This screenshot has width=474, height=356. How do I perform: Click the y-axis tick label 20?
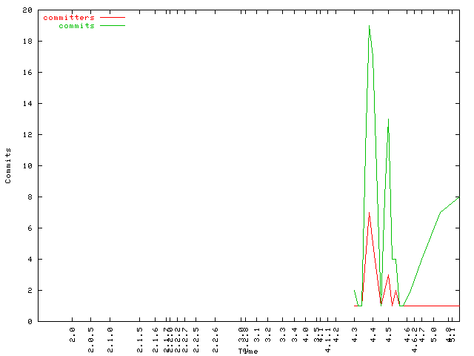tap(27, 10)
